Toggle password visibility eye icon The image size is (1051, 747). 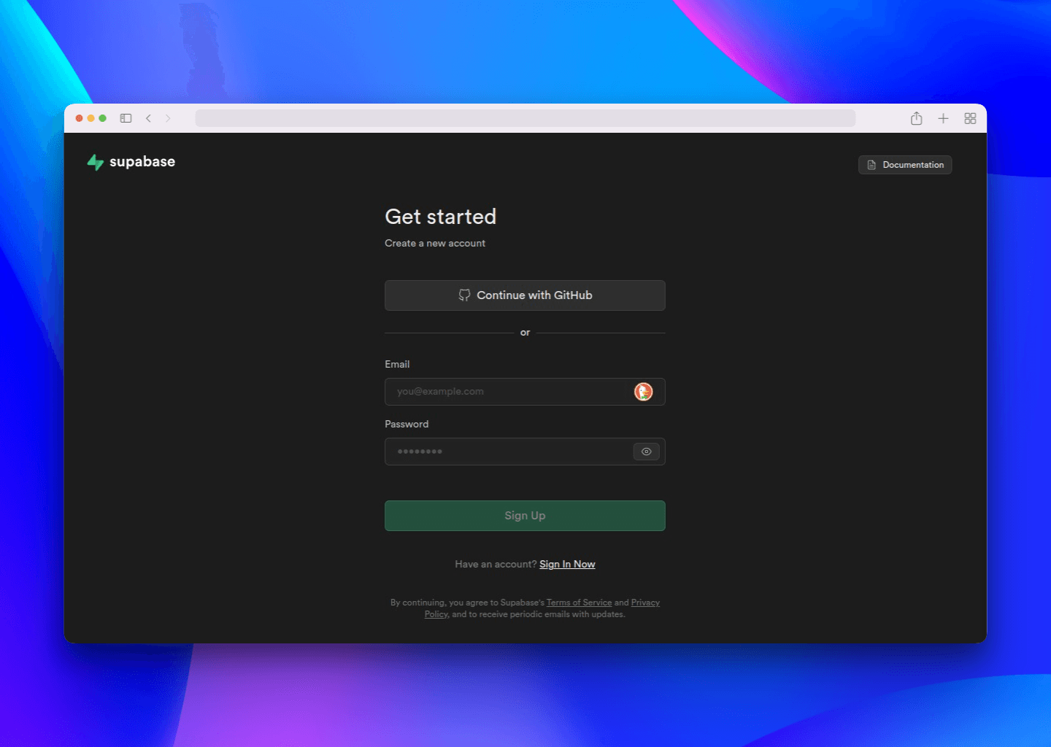(x=646, y=452)
